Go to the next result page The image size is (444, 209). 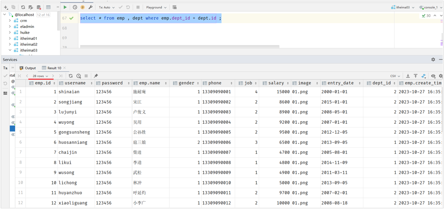coord(53,76)
